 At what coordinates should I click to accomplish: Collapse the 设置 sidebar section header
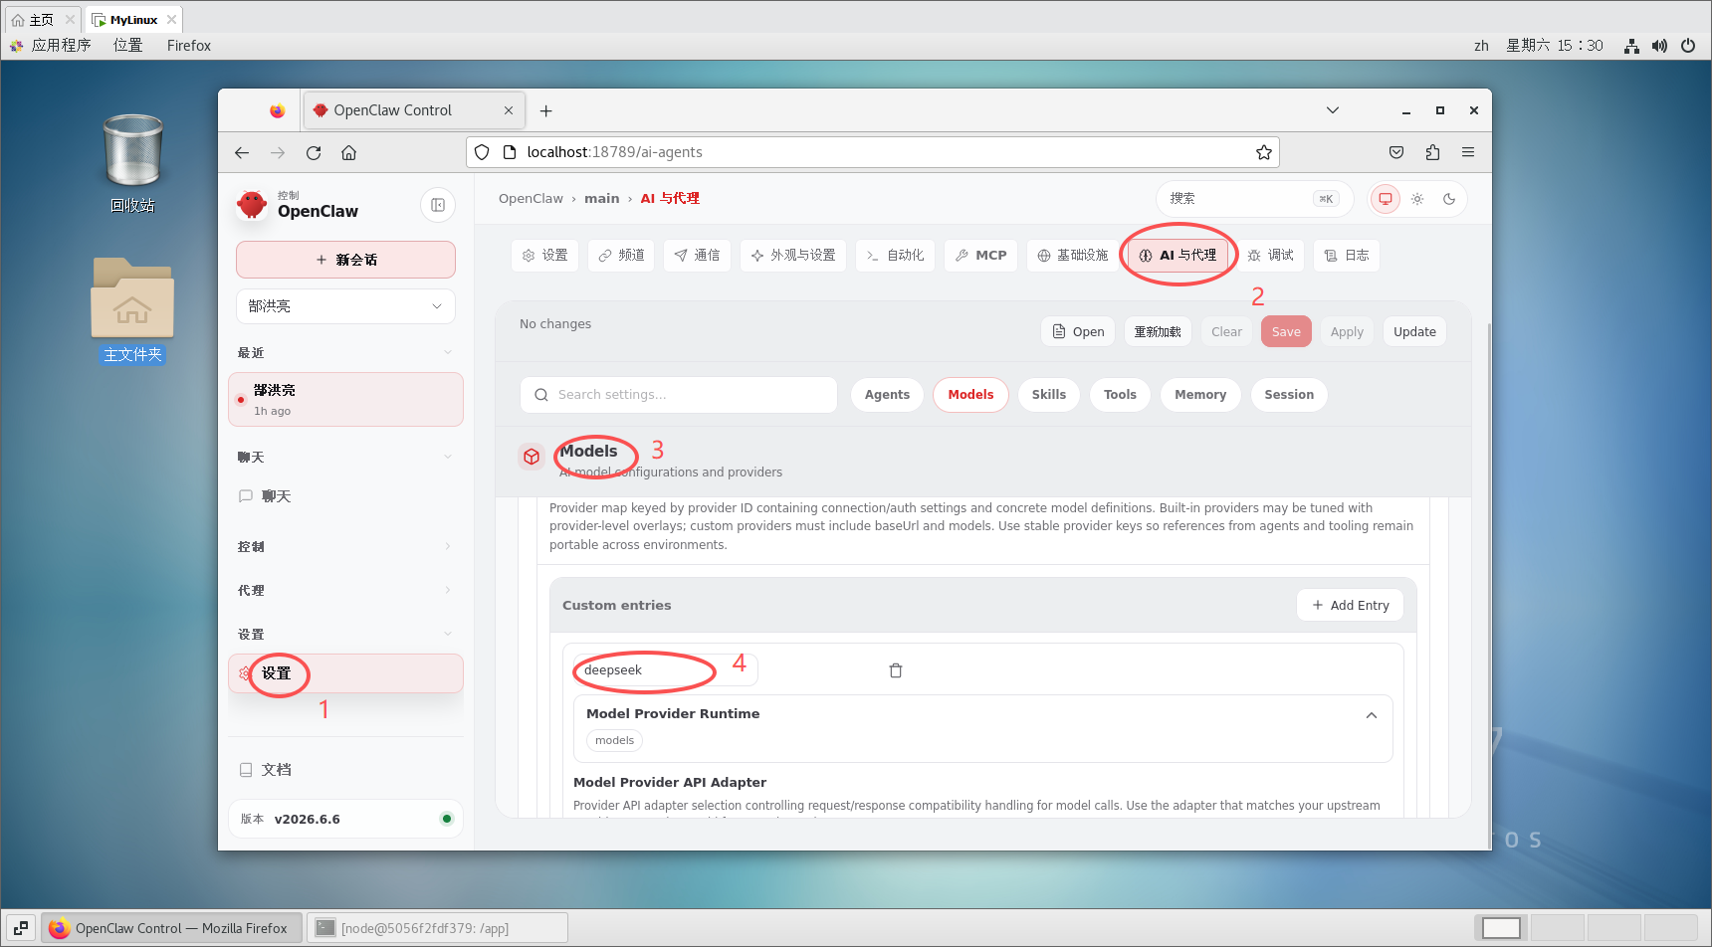345,635
